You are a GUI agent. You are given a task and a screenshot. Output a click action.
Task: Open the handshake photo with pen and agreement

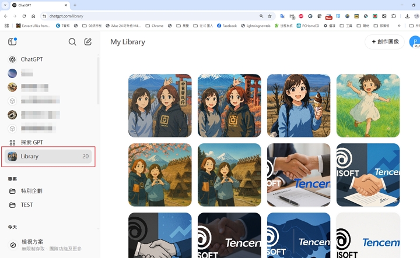[299, 175]
